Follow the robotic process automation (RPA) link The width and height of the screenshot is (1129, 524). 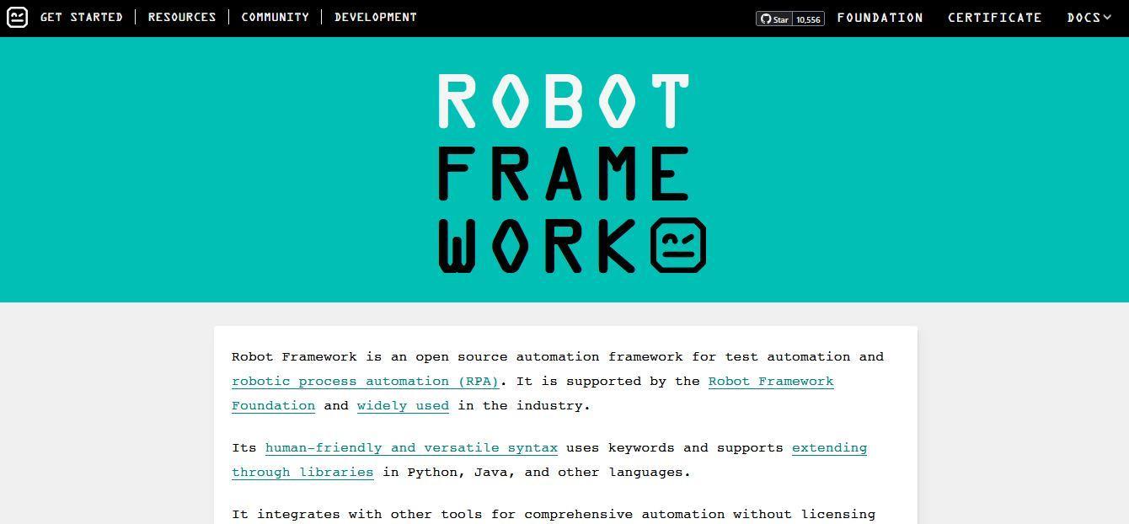(x=366, y=381)
